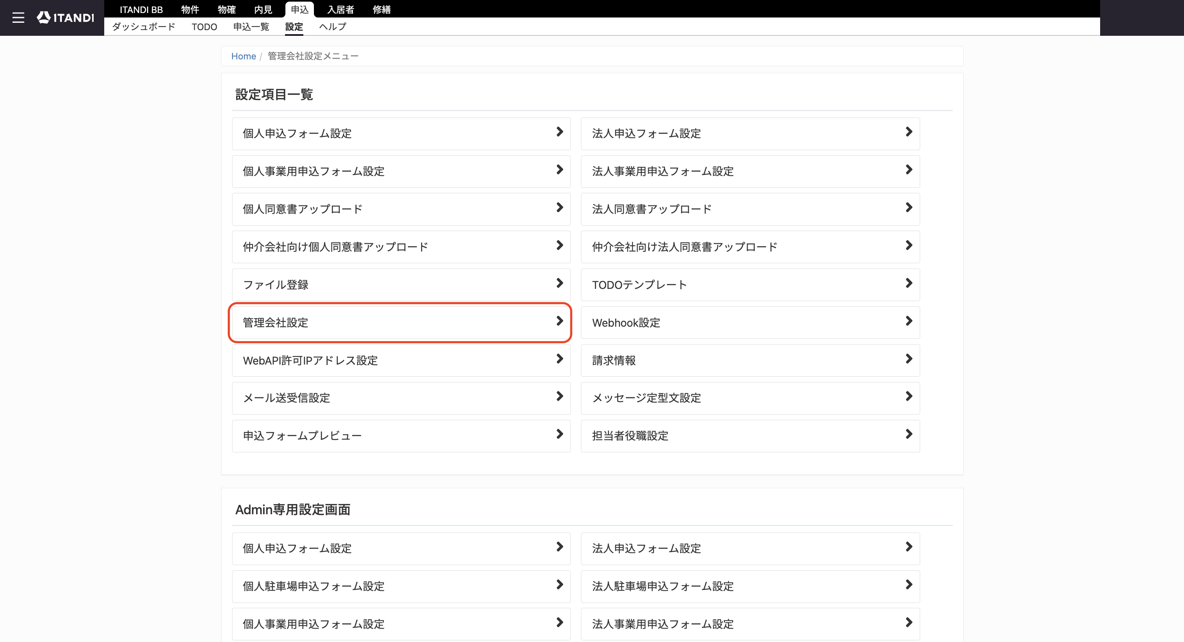This screenshot has width=1184, height=642.
Task: Open メッセージ定型文設定
Action: [750, 398]
